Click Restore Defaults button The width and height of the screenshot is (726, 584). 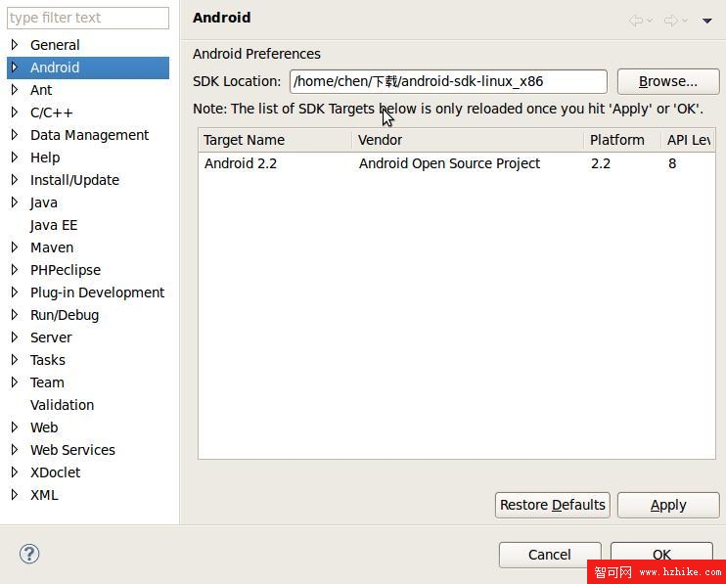point(552,505)
